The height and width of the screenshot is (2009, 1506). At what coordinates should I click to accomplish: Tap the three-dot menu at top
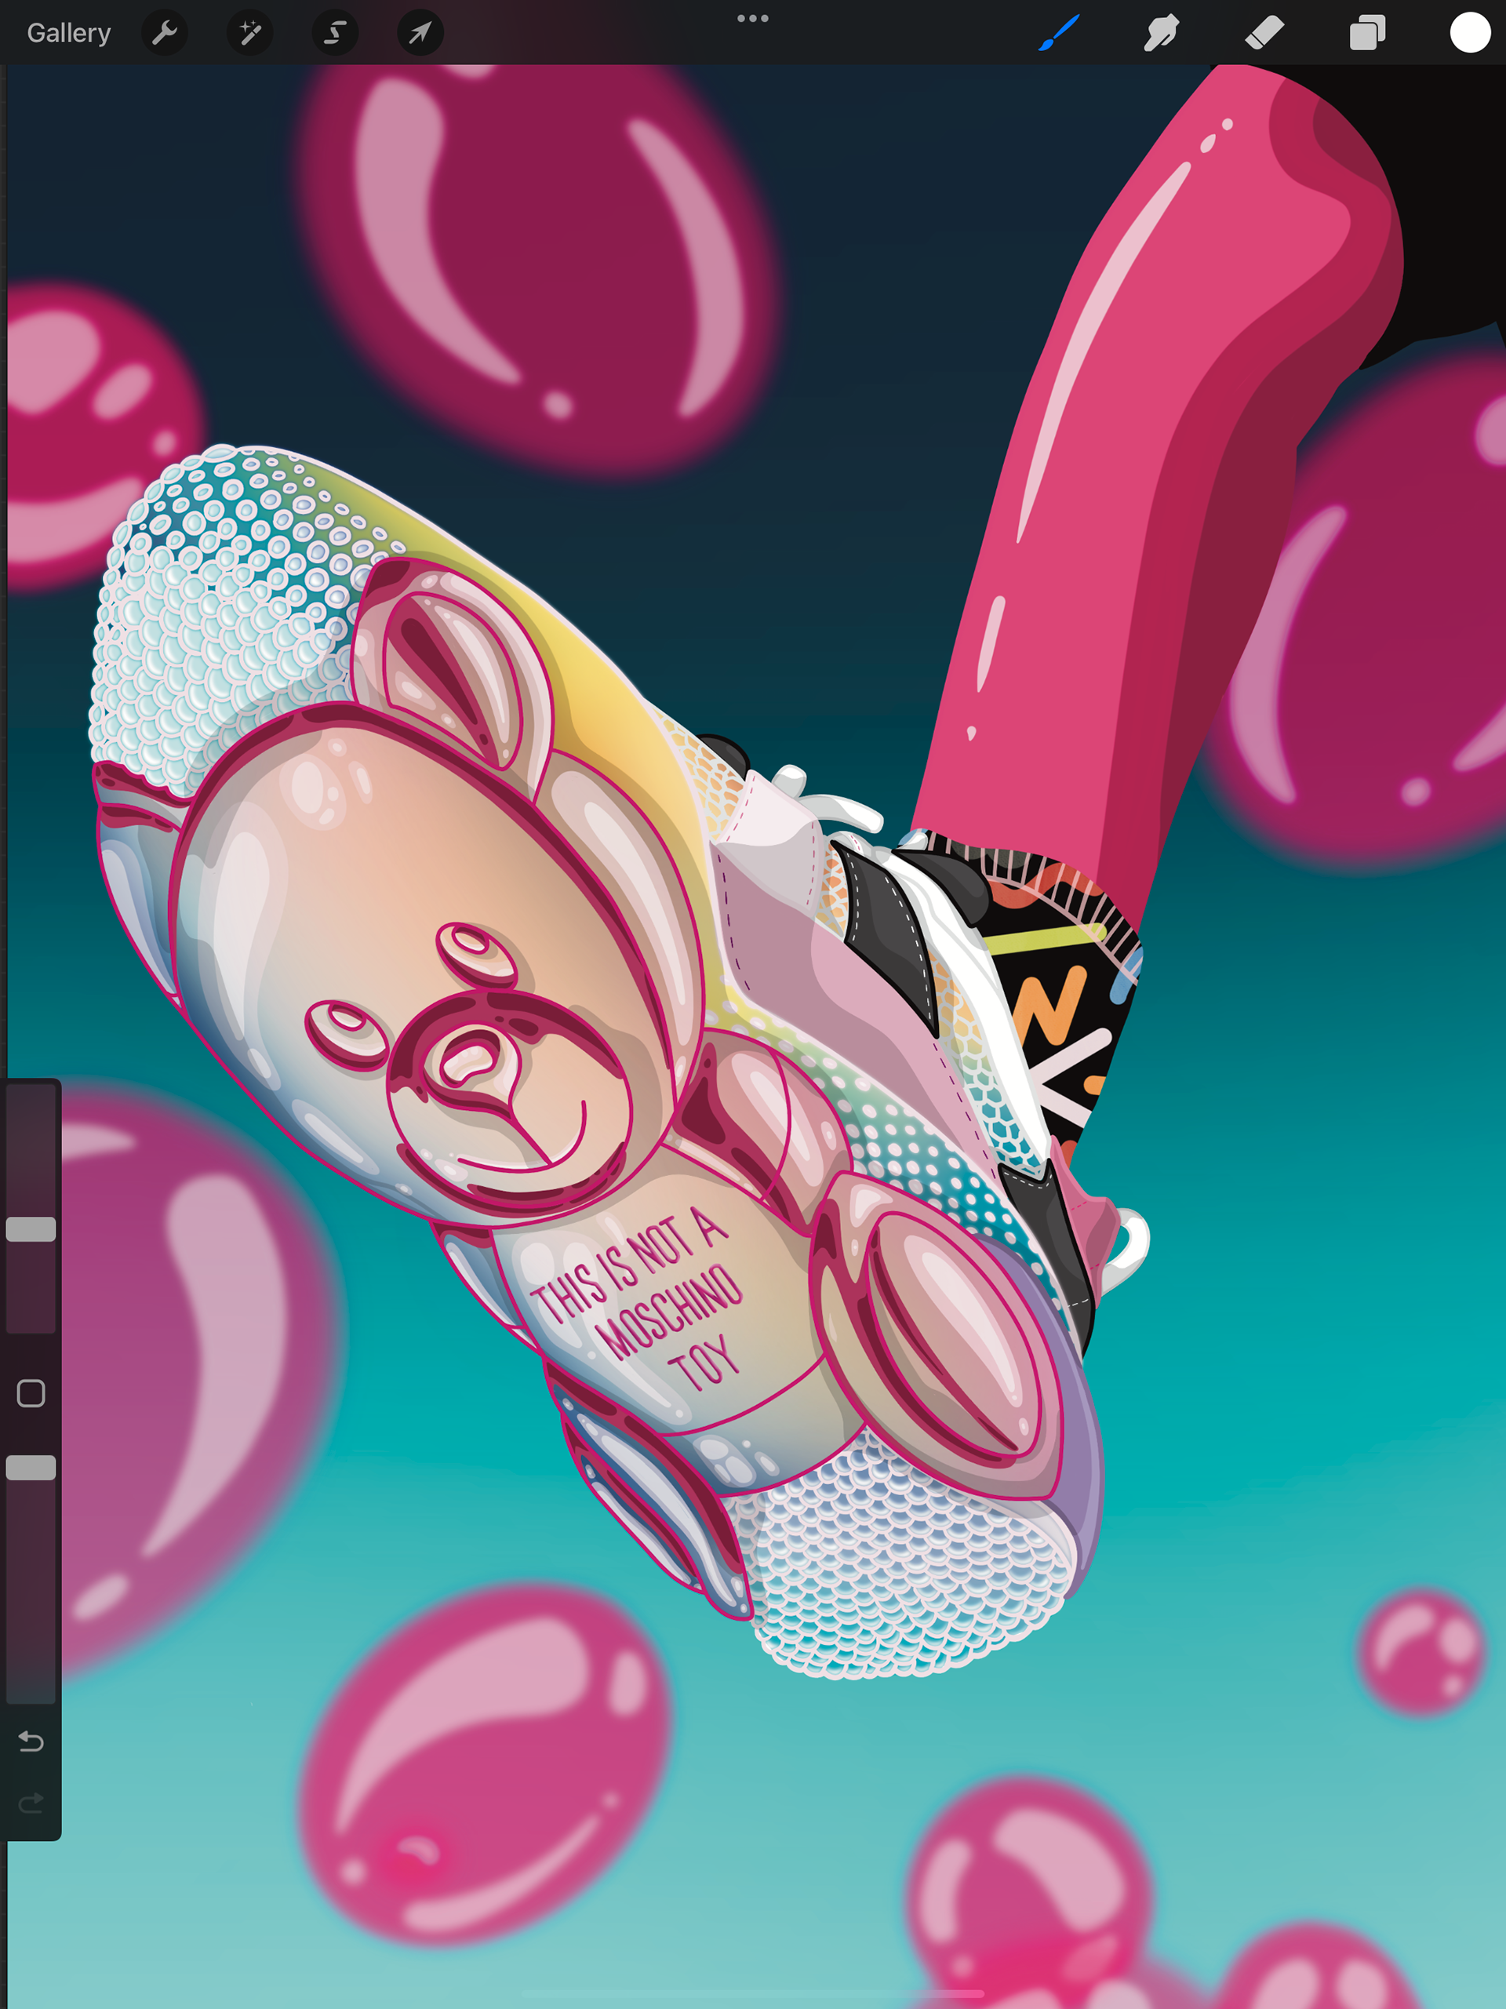[x=752, y=18]
